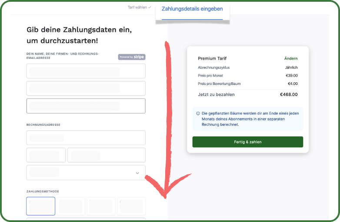Focus the first Rechnungsadresse field

coord(86,138)
